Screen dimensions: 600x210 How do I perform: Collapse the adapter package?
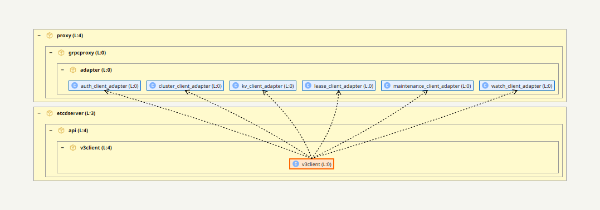click(63, 70)
